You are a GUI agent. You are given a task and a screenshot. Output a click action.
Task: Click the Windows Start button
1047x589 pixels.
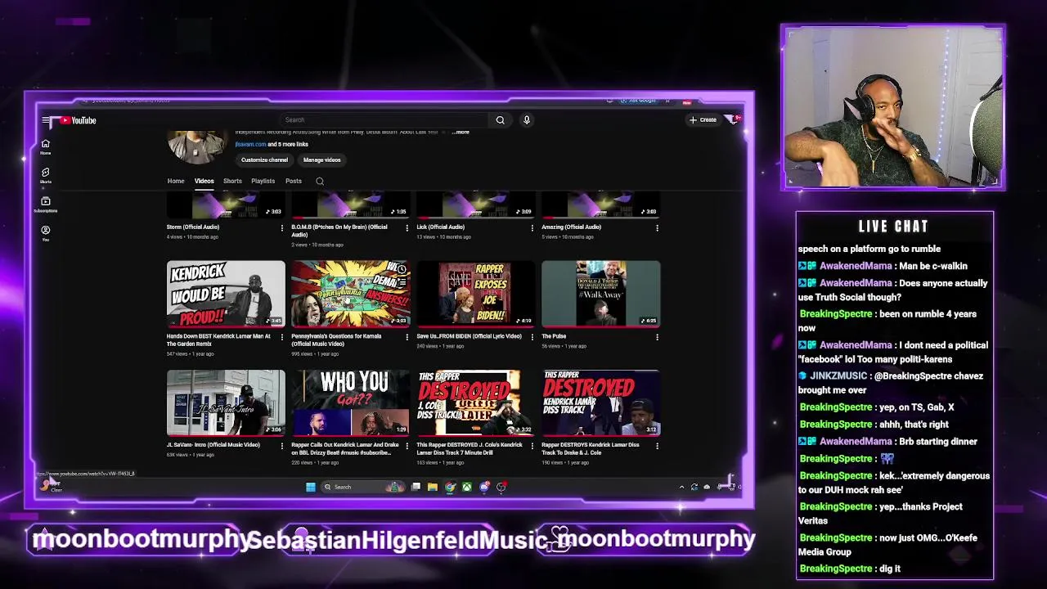[x=311, y=487]
